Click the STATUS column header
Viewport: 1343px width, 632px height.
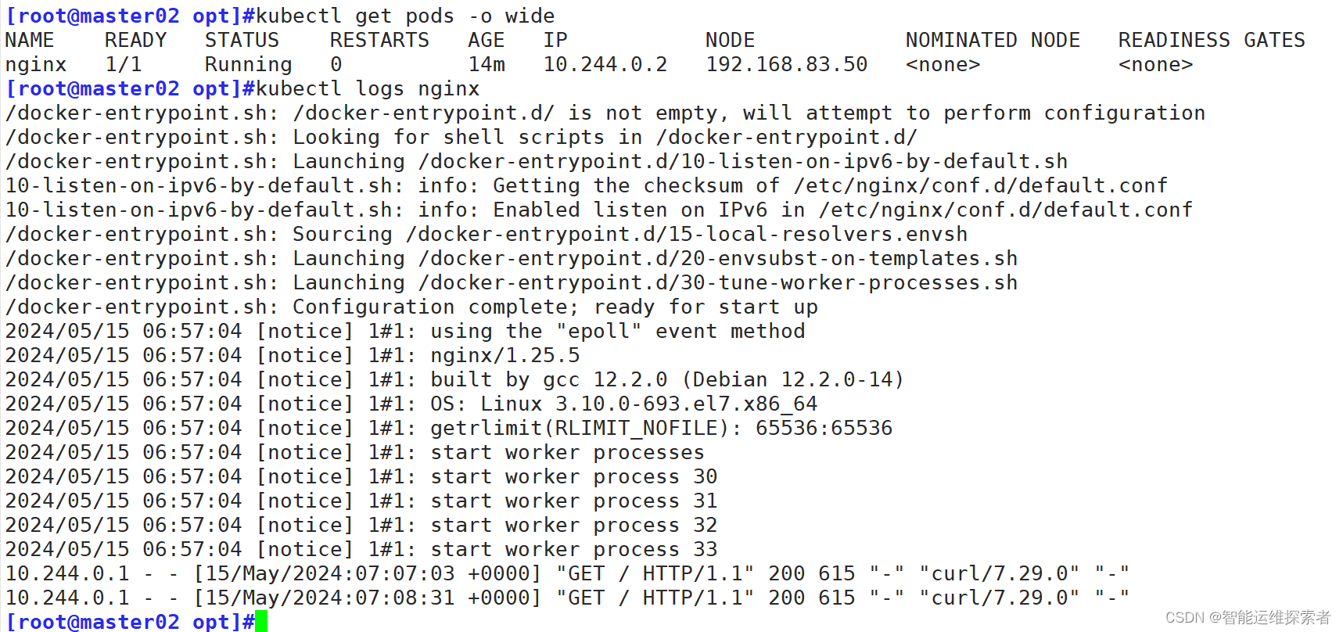point(242,40)
